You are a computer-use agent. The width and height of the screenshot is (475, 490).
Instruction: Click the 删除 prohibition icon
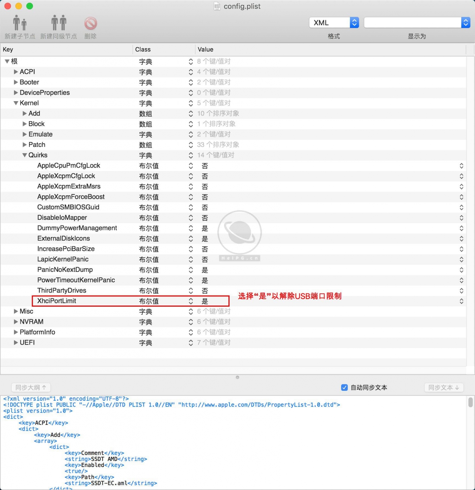pos(90,23)
